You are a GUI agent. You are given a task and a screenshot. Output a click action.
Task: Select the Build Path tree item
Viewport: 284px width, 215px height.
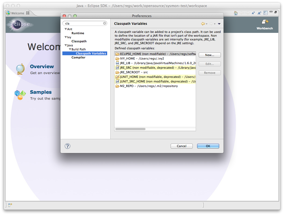click(x=79, y=49)
